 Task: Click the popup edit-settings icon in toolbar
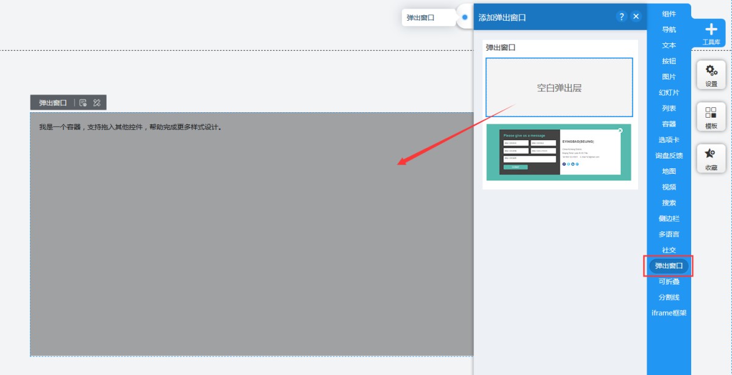[x=83, y=103]
